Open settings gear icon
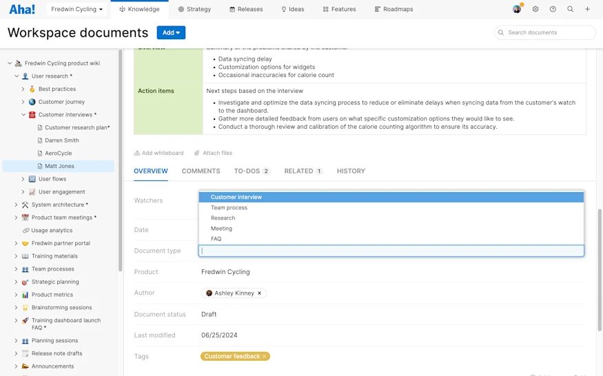The image size is (603, 376). (535, 9)
